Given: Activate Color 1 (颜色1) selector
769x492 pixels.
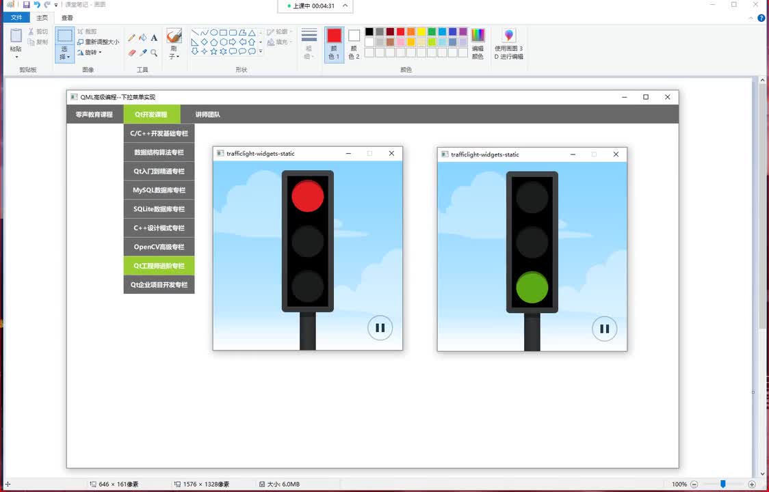Looking at the screenshot, I should pyautogui.click(x=334, y=44).
